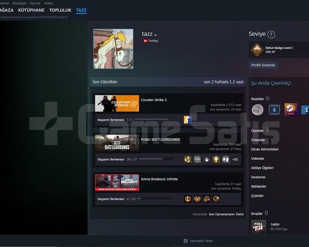Open the Videolar link
The image size is (309, 247).
(258, 158)
